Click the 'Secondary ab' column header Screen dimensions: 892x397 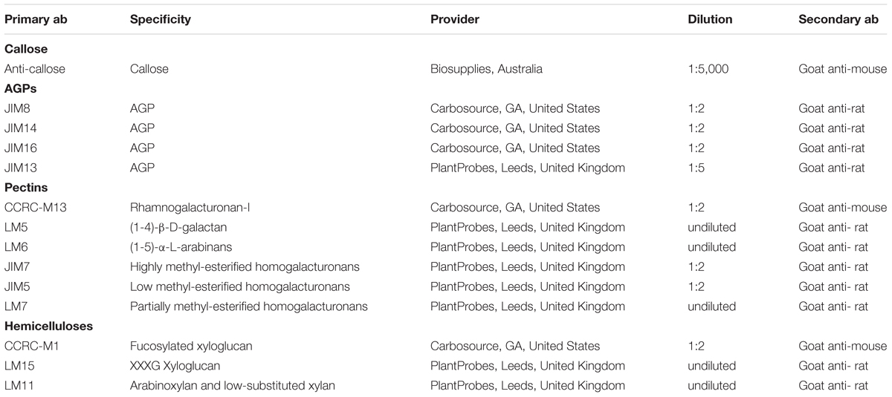(838, 20)
